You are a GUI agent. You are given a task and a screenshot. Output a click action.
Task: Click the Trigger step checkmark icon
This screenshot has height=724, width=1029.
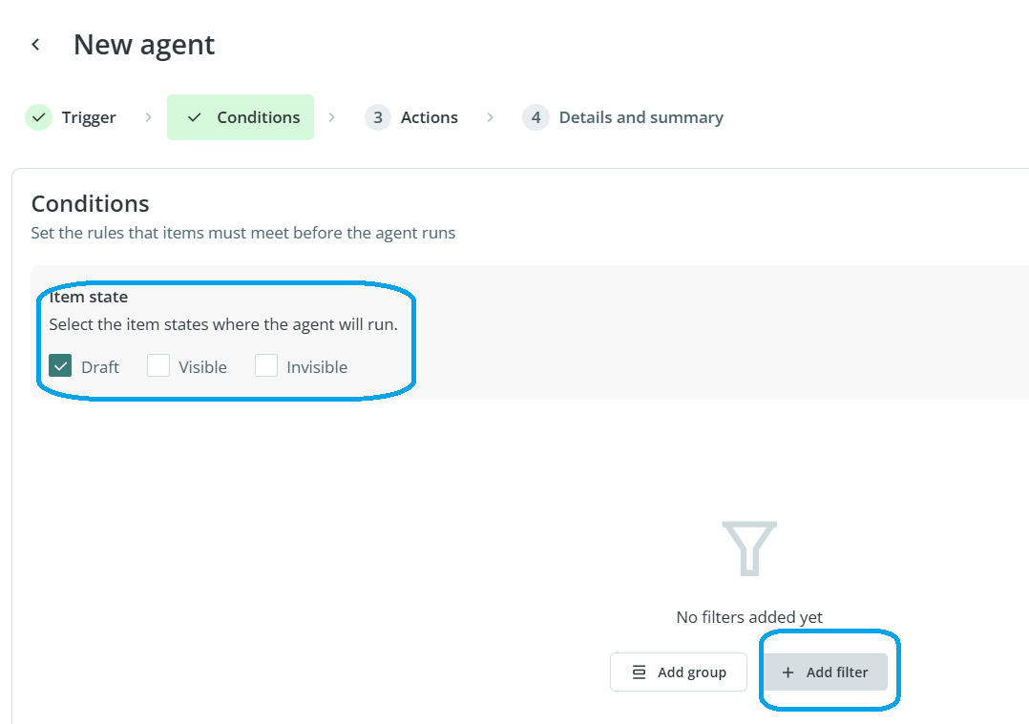coord(38,117)
